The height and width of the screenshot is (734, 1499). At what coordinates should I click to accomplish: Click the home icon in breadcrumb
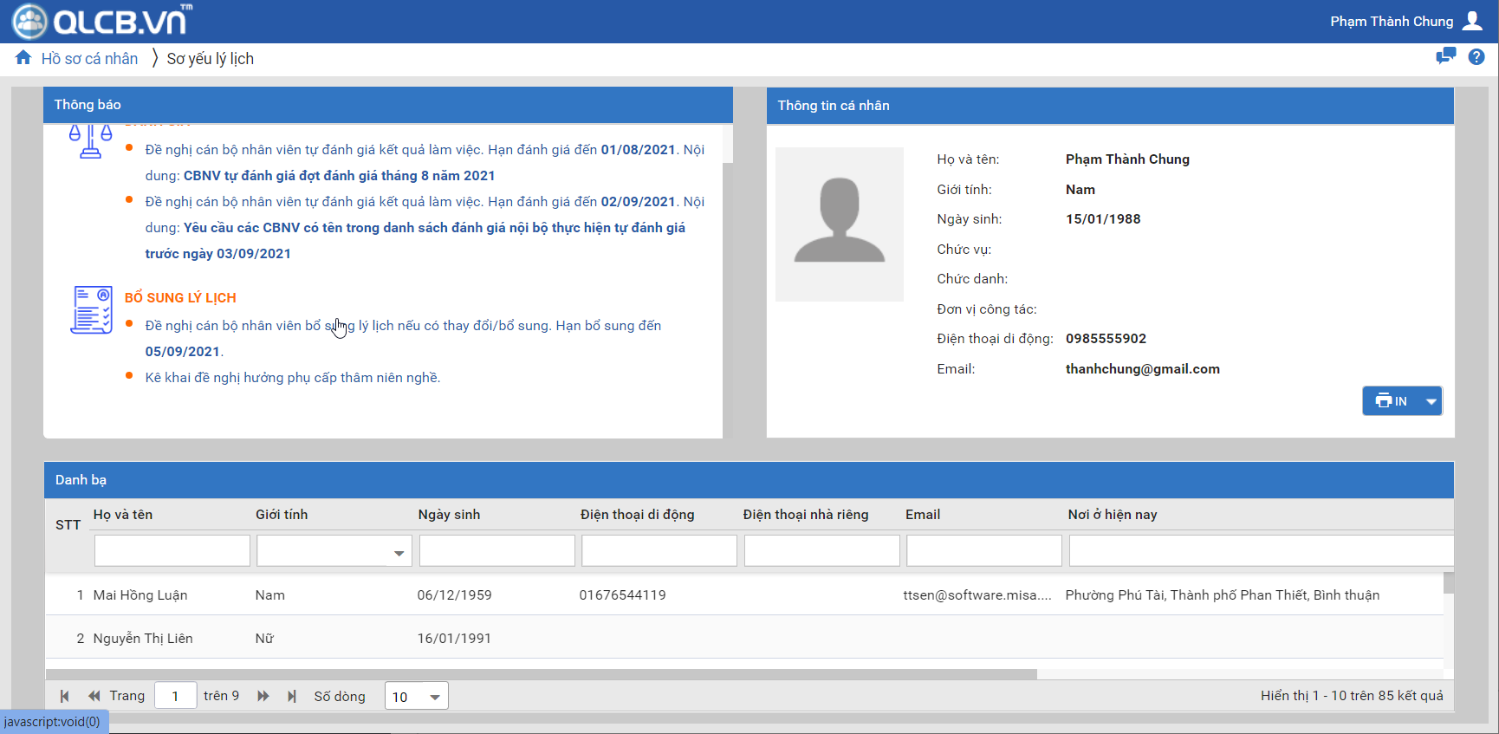[23, 58]
